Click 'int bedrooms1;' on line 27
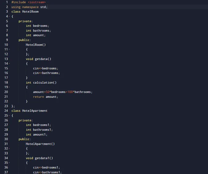 coord(38,125)
